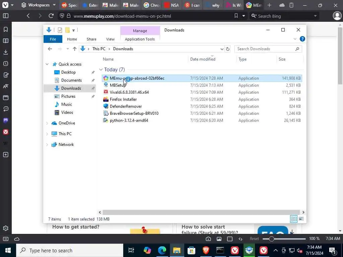The height and width of the screenshot is (257, 343).
Task: Expand Network tree node
Action: [47, 145]
